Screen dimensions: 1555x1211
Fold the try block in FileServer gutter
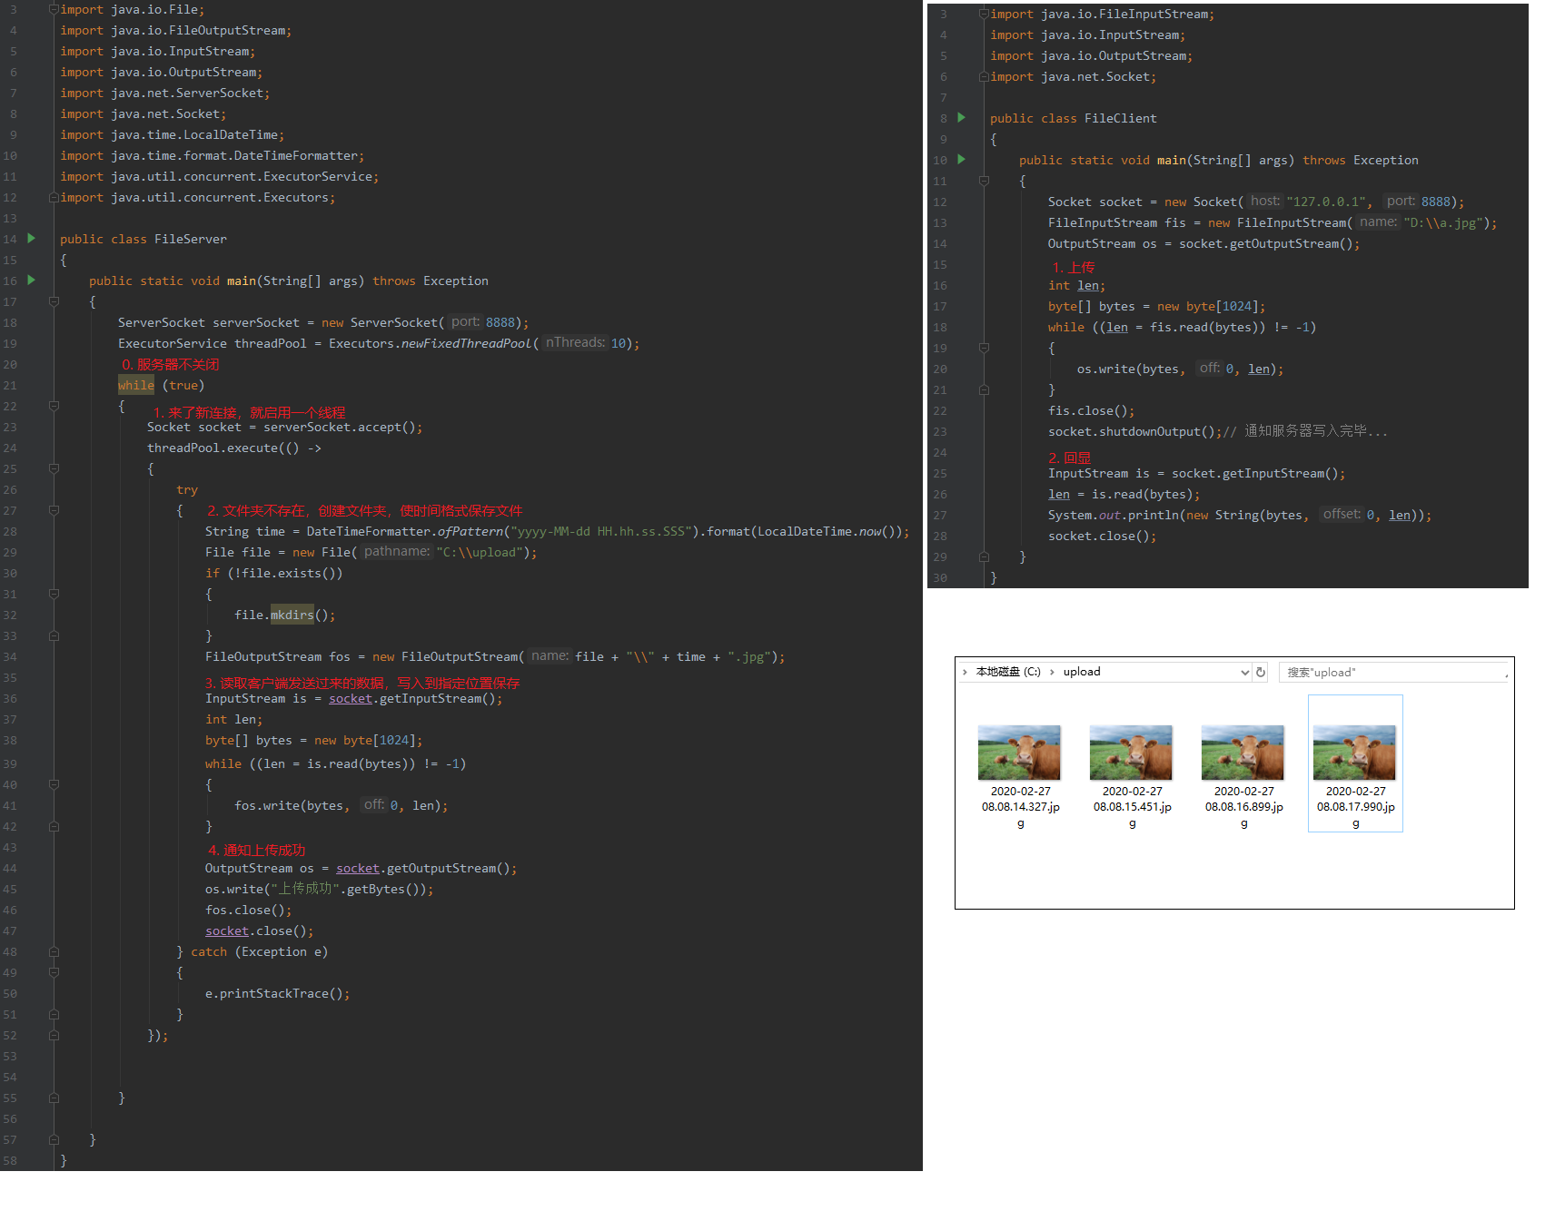pyautogui.click(x=54, y=510)
